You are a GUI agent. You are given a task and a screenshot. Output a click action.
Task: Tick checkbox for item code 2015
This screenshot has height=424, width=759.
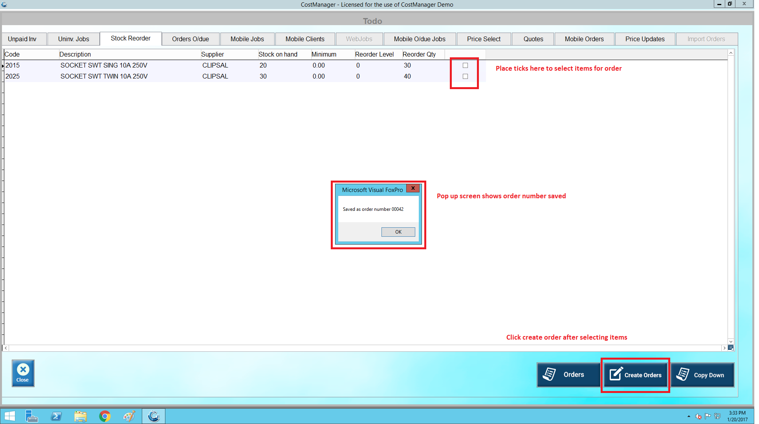click(465, 66)
